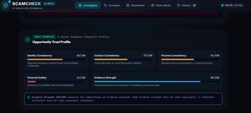This screenshot has width=251, height=113.
Task: Click the Demo Mode sparkle icon
Action: 153,5
